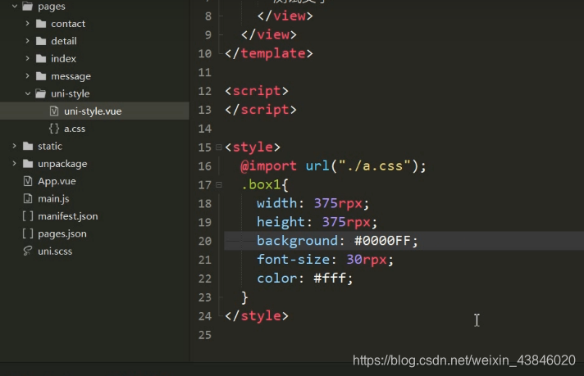This screenshot has width=584, height=376.
Task: Collapse the pages folder chevron
Action: coord(15,6)
